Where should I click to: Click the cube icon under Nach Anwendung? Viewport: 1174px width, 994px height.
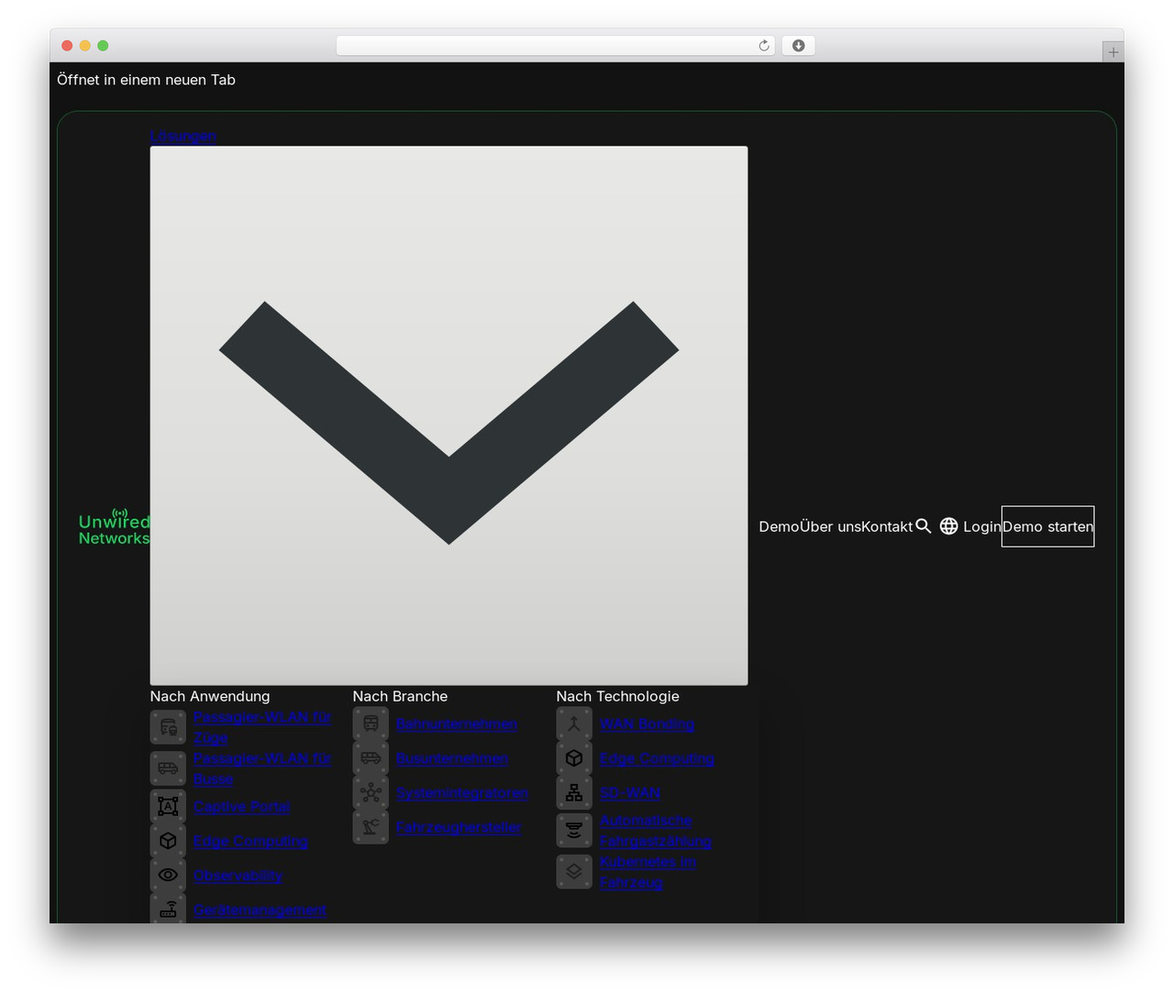168,841
